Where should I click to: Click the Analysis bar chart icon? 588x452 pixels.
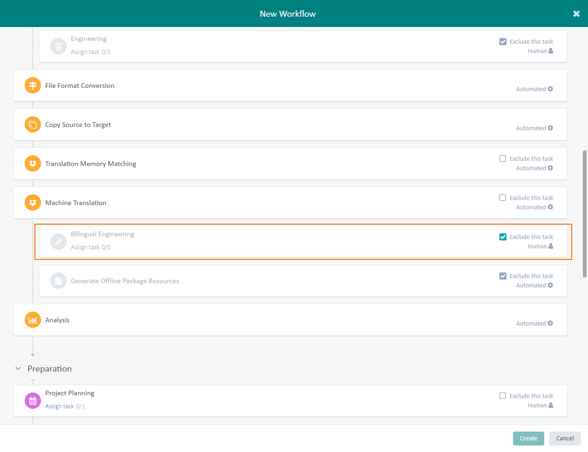[x=33, y=320]
